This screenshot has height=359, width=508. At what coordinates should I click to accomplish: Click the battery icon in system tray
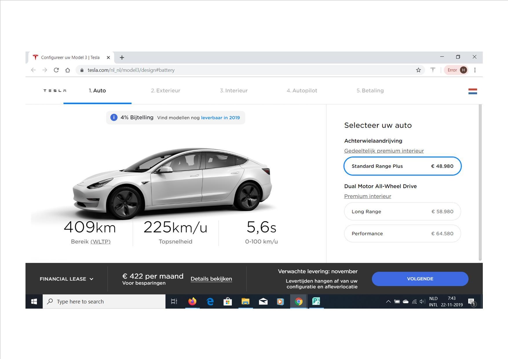397,301
